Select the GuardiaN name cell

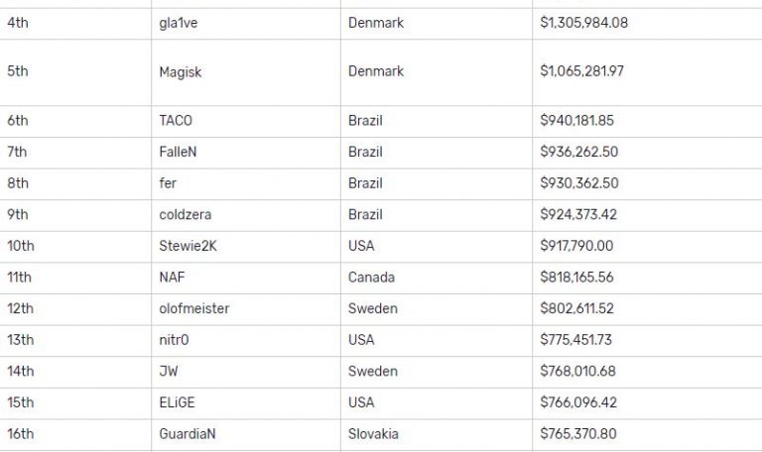189,433
